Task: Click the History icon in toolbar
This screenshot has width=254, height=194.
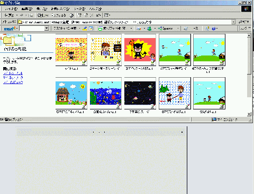Action: point(71,15)
